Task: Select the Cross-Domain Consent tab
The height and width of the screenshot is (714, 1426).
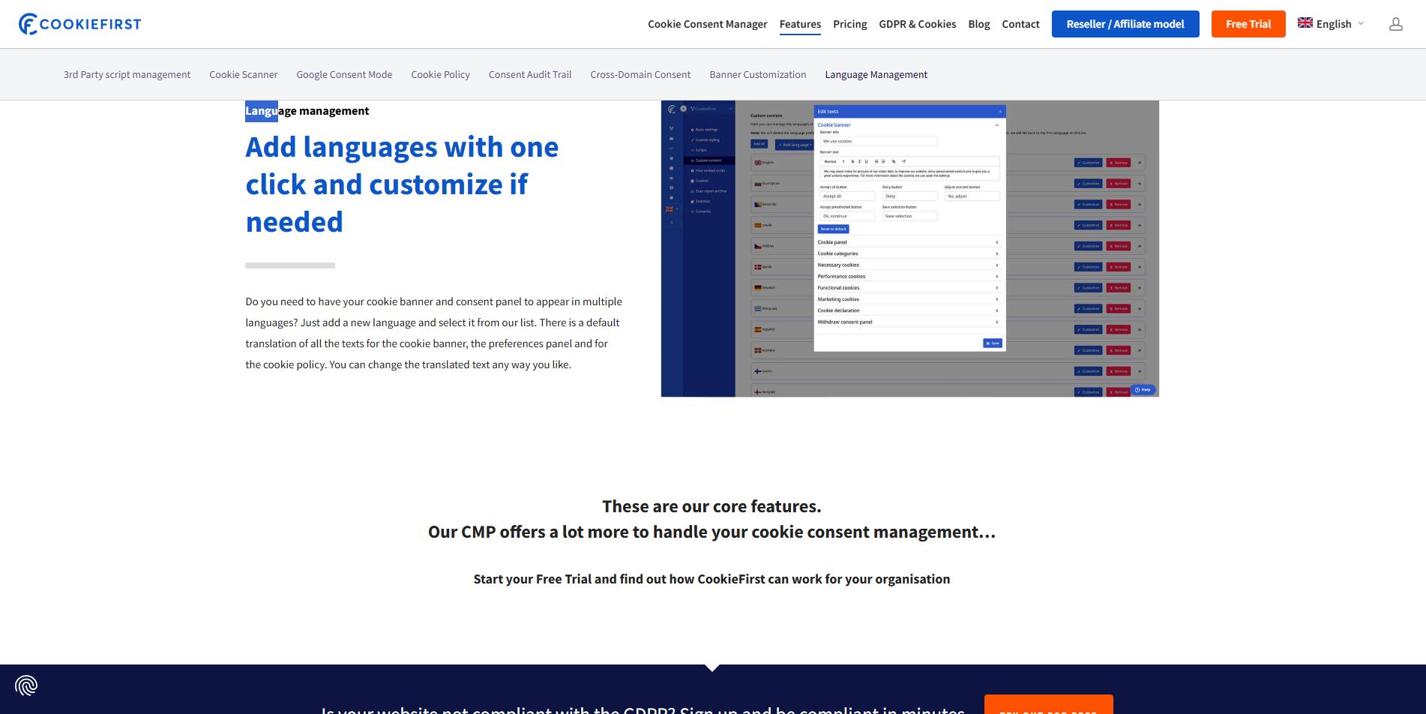Action: [x=640, y=74]
